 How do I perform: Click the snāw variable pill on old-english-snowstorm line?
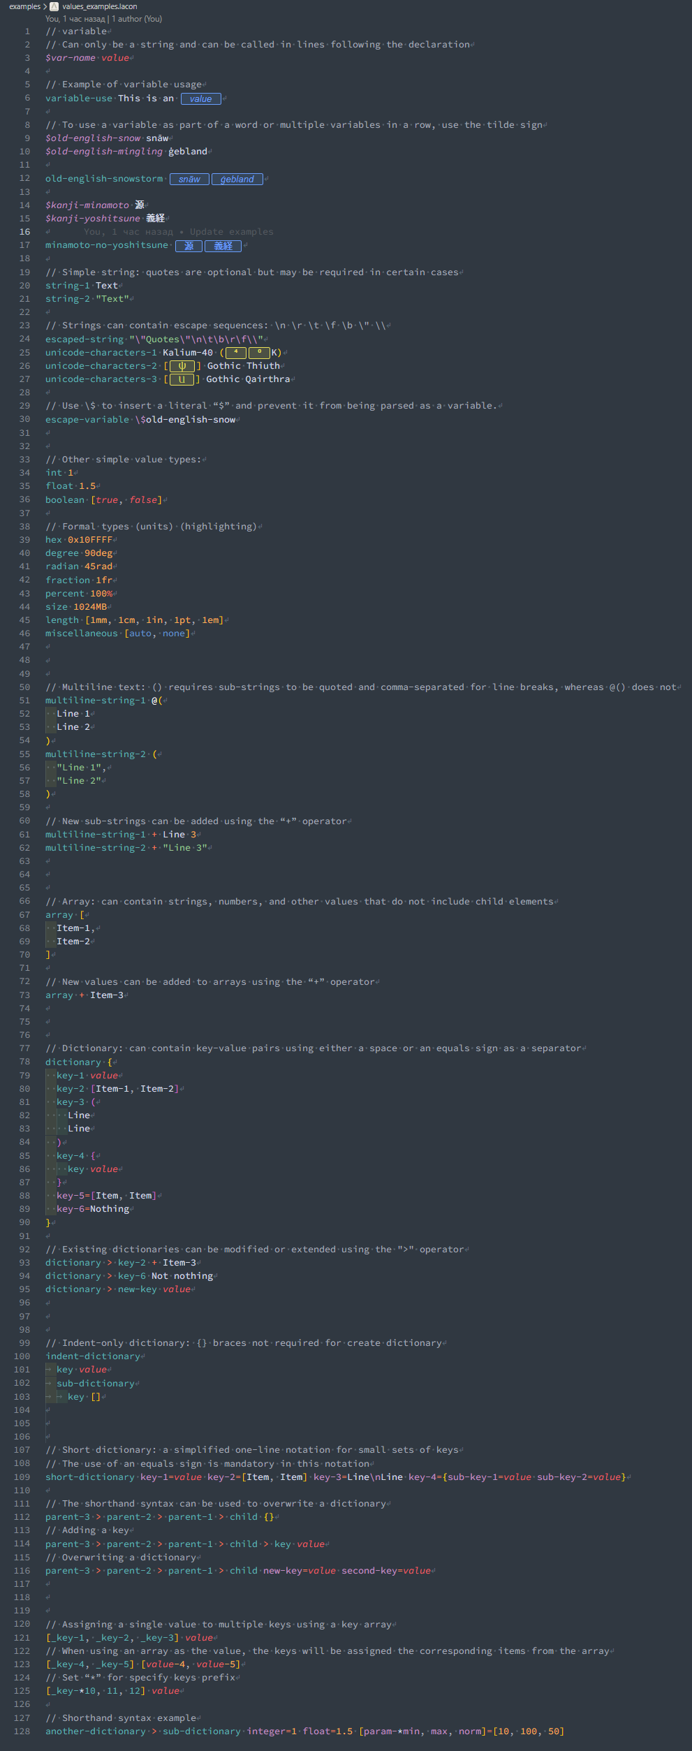[189, 179]
